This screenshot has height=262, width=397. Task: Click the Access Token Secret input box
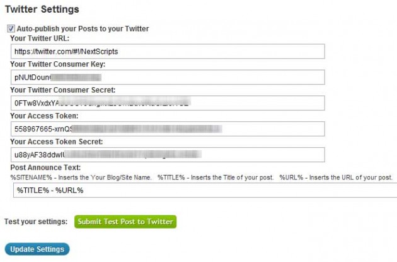[168, 155]
